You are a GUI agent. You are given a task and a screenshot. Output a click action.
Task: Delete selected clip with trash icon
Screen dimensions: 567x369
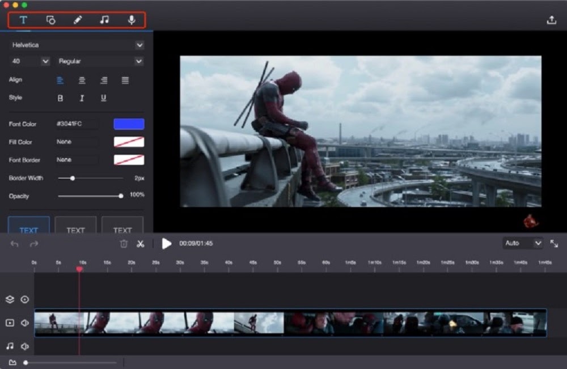click(124, 244)
